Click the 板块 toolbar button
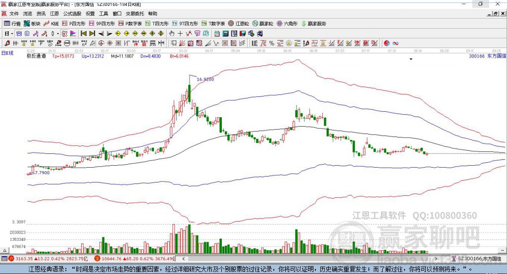Viewport: 507px width, 274px height. coord(32,24)
